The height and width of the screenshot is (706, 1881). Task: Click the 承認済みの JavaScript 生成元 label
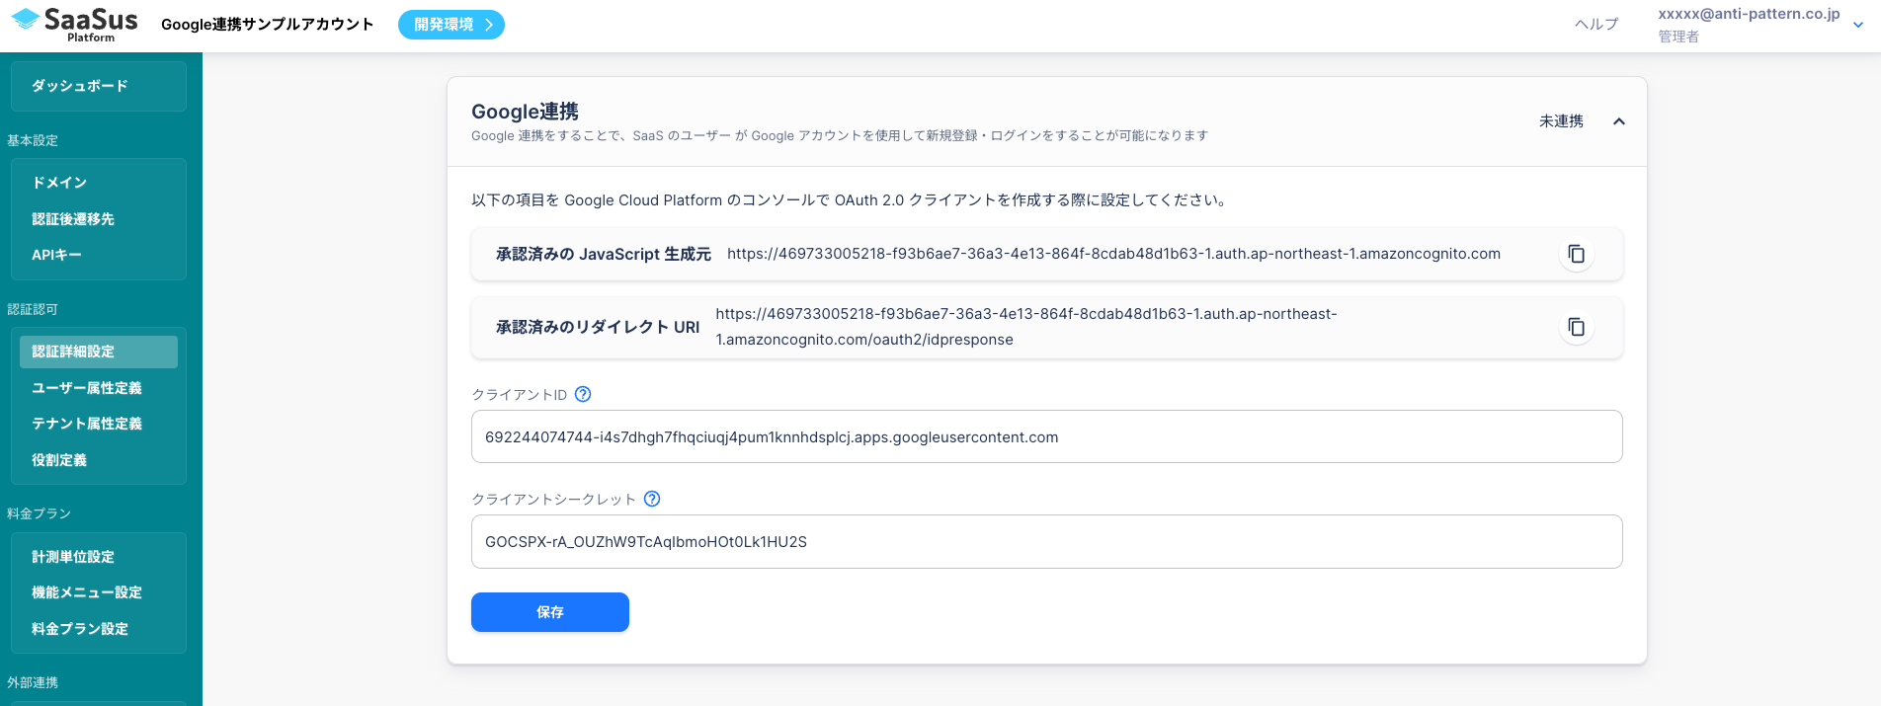604,255
